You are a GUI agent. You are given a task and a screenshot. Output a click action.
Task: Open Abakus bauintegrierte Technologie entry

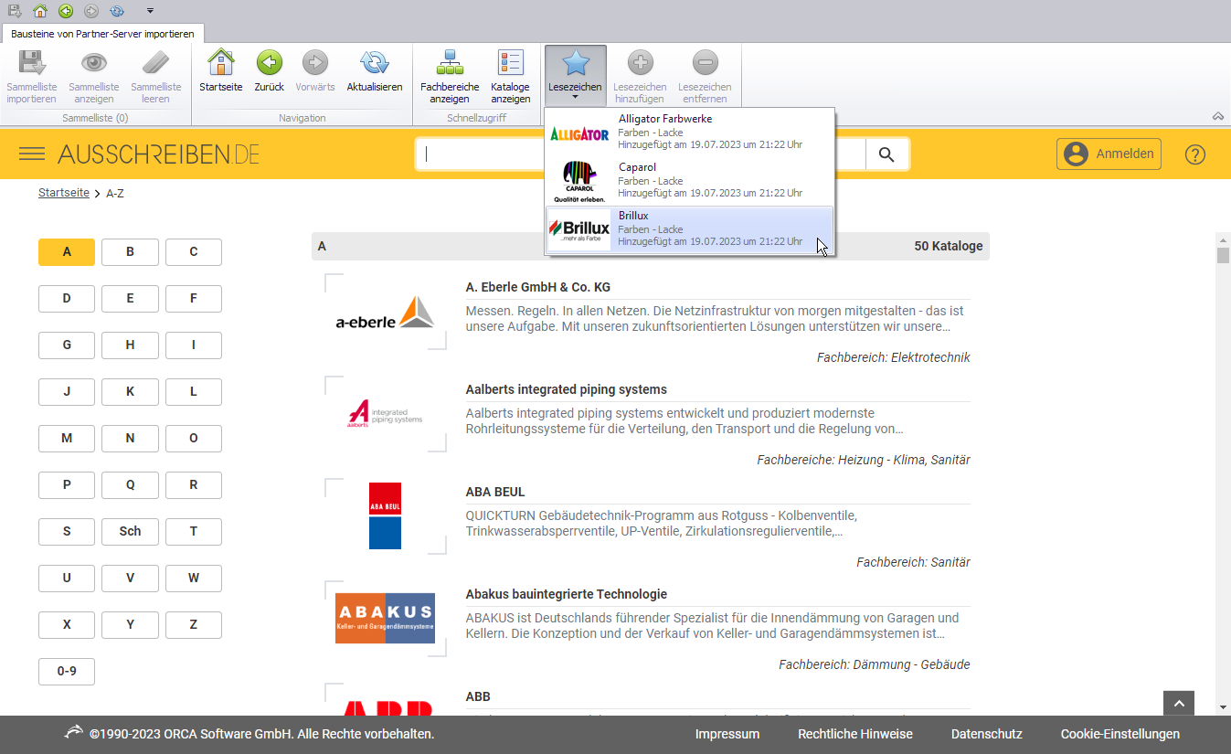point(567,594)
